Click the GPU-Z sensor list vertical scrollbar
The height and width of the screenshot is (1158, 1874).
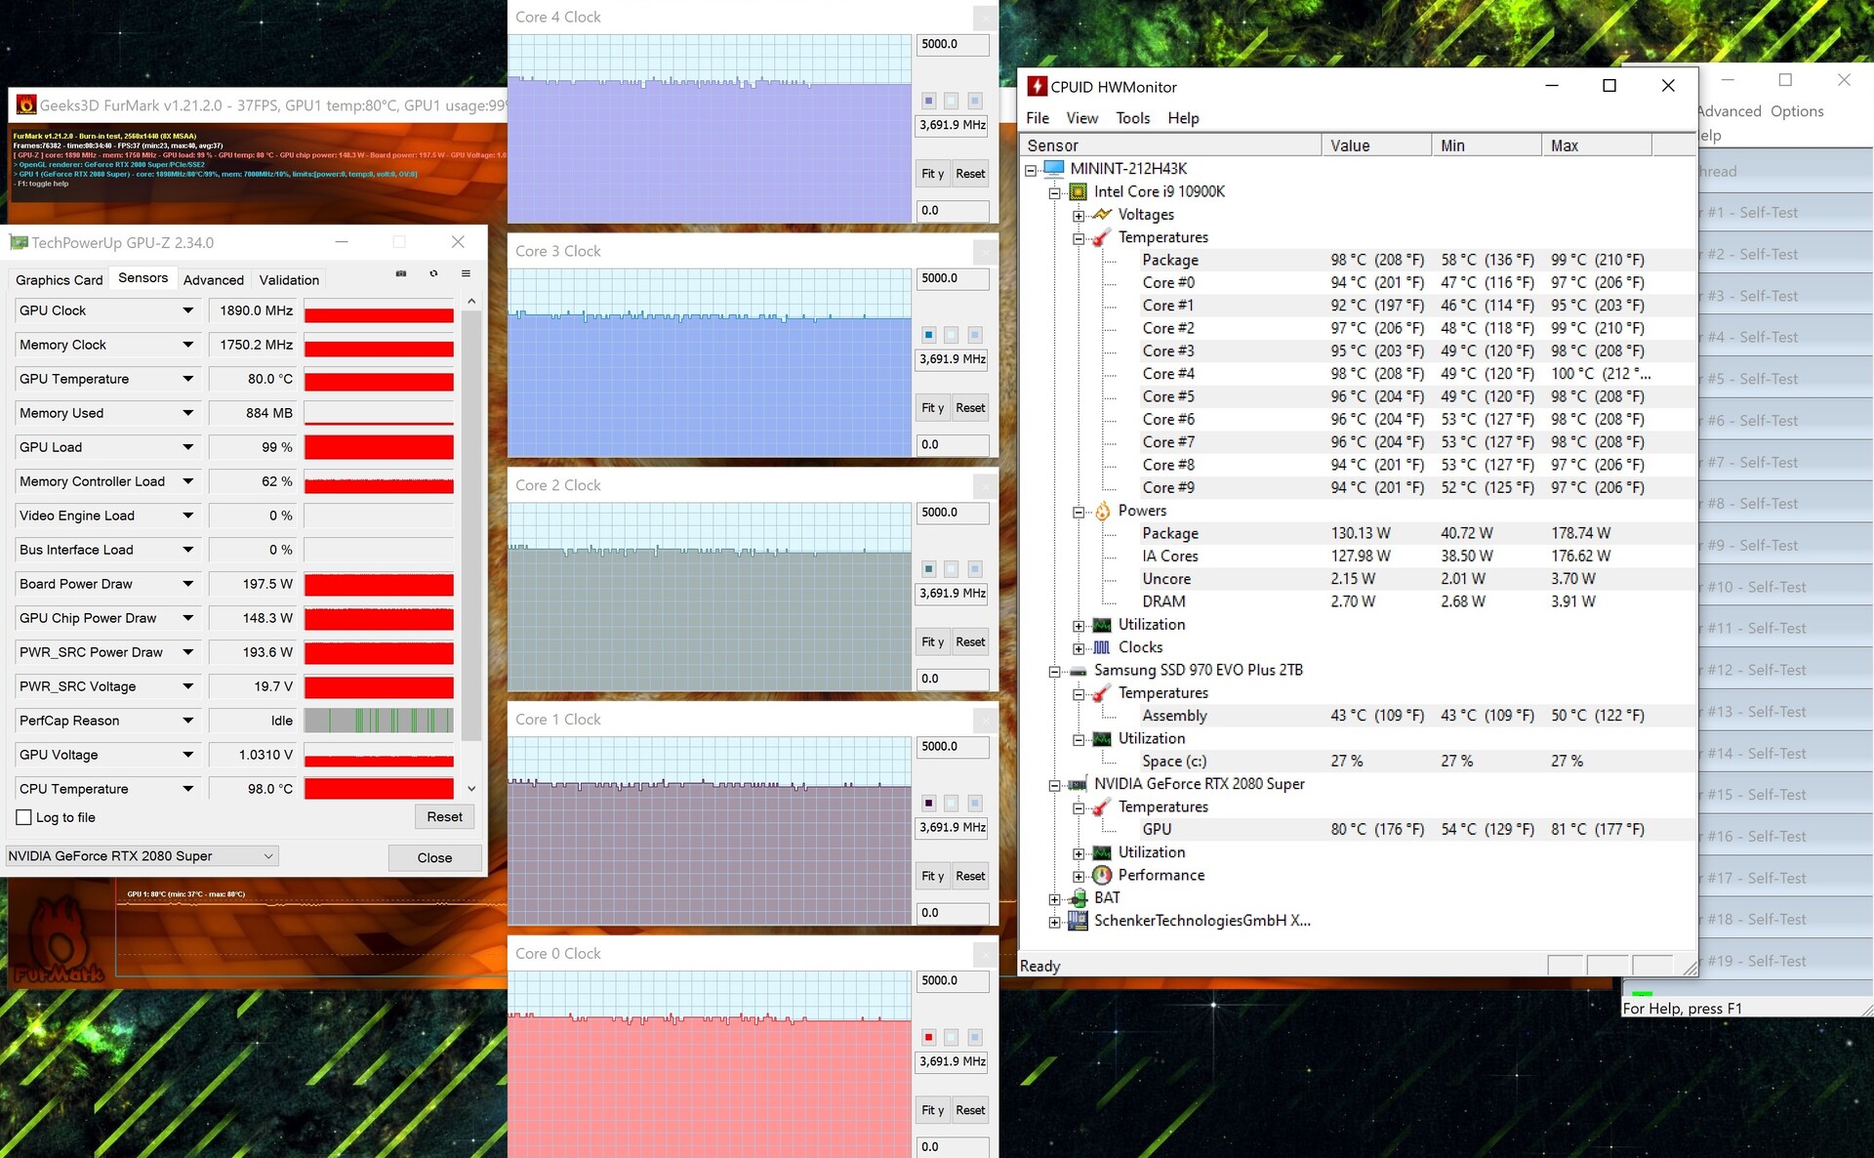coord(470,527)
